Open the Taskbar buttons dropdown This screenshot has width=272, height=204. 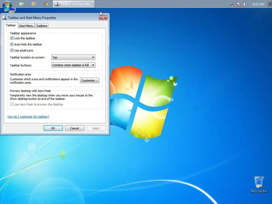(x=73, y=65)
